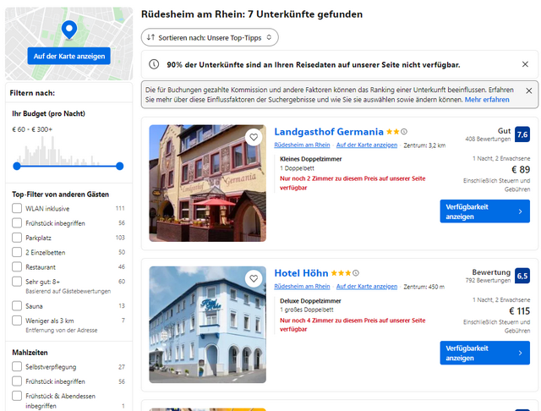Click Top-Filter von anderen Gästen heading
541x411 pixels.
pos(60,195)
